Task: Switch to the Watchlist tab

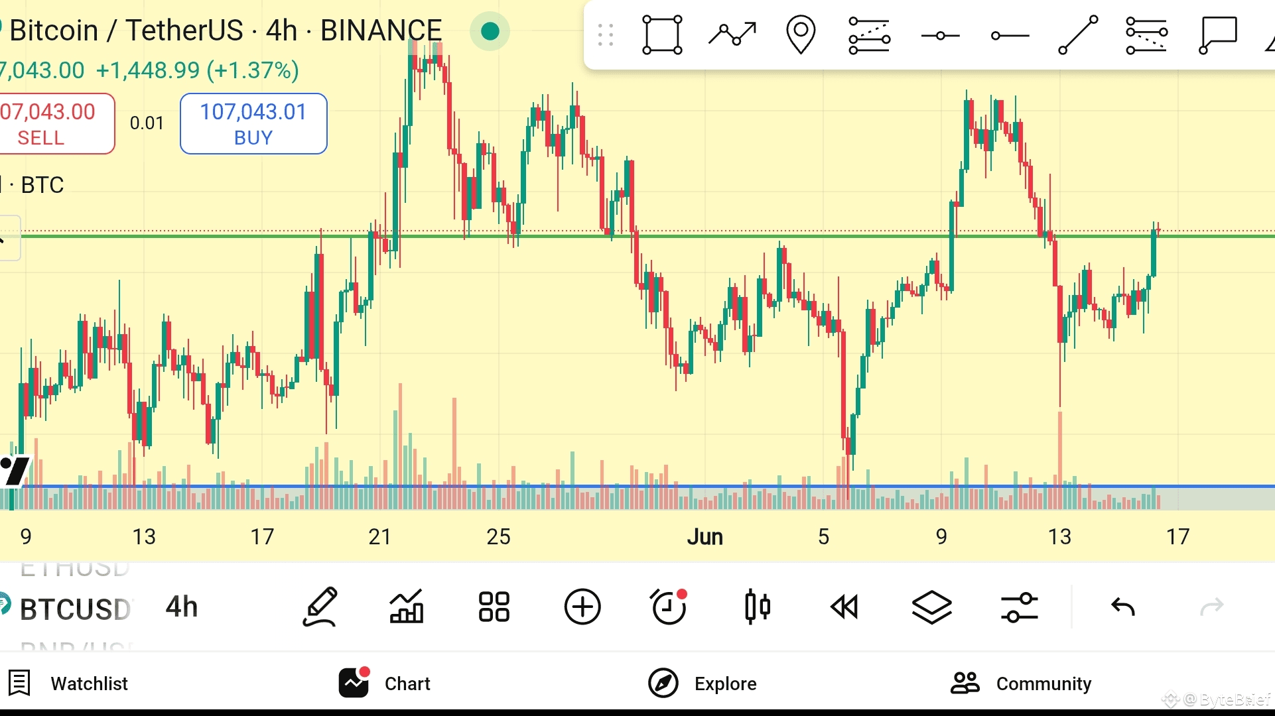Action: coord(69,684)
